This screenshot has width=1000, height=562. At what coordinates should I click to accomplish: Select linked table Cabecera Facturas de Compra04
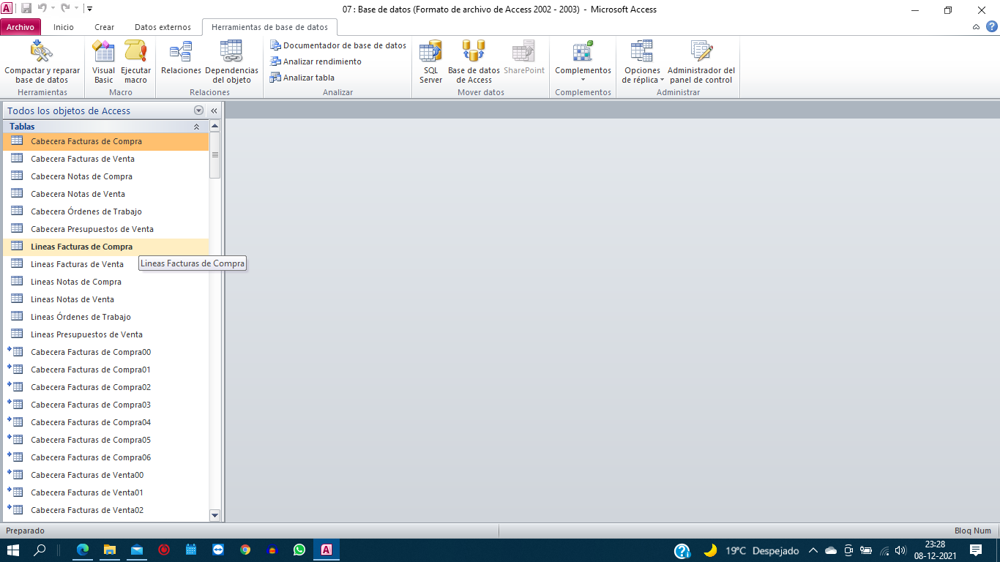[105, 422]
